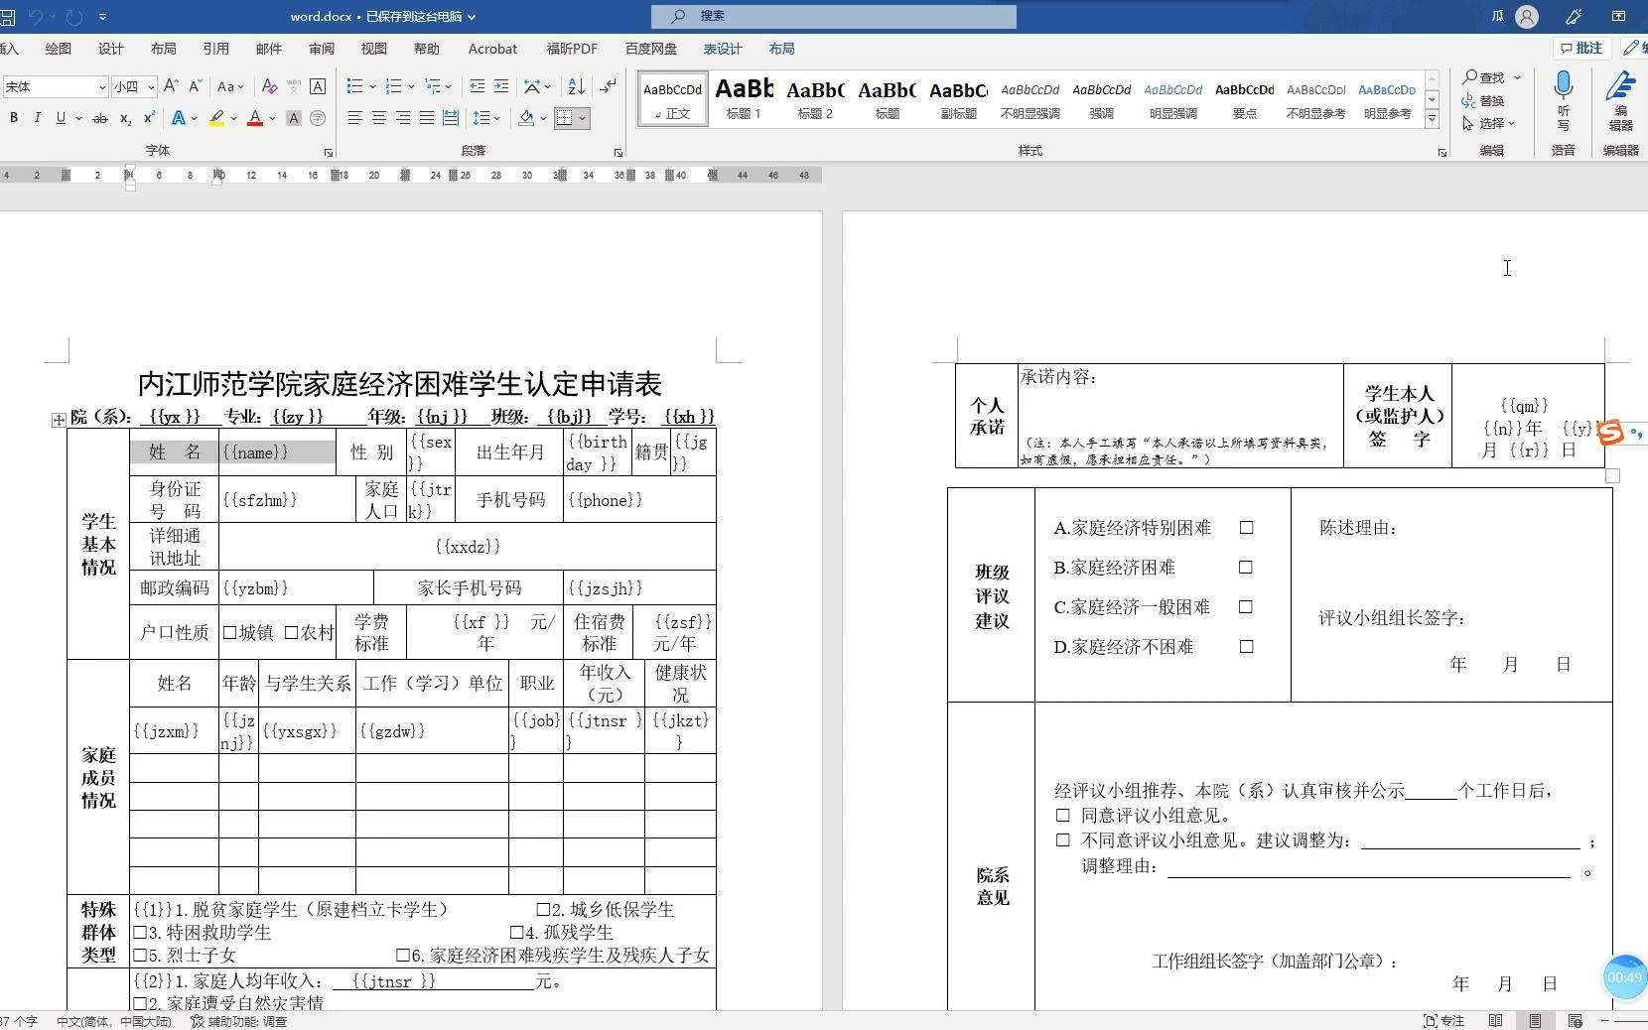Open change case dropdown

(x=231, y=86)
